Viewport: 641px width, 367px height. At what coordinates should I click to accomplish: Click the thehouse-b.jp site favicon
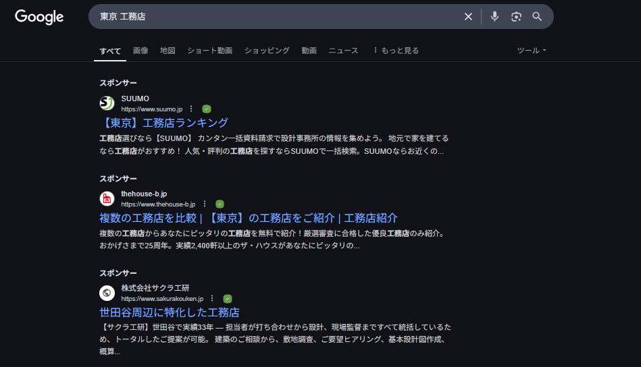tap(107, 199)
